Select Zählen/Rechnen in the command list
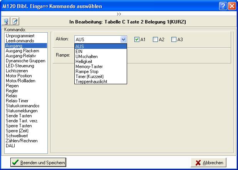 (20, 141)
